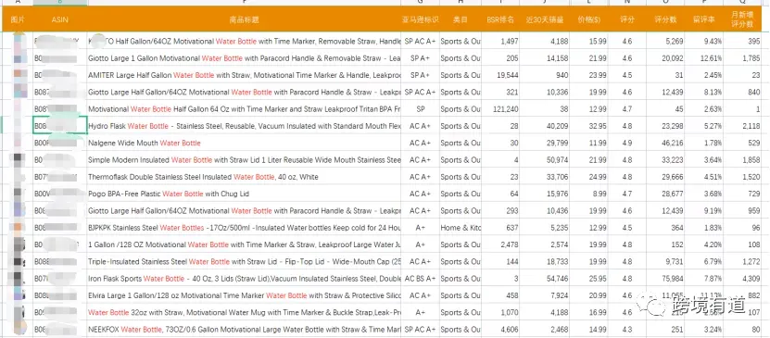
Task: Select the ASIN header cell
Action: coord(60,19)
